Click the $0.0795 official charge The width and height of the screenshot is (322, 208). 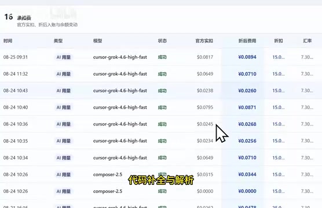pyautogui.click(x=205, y=107)
